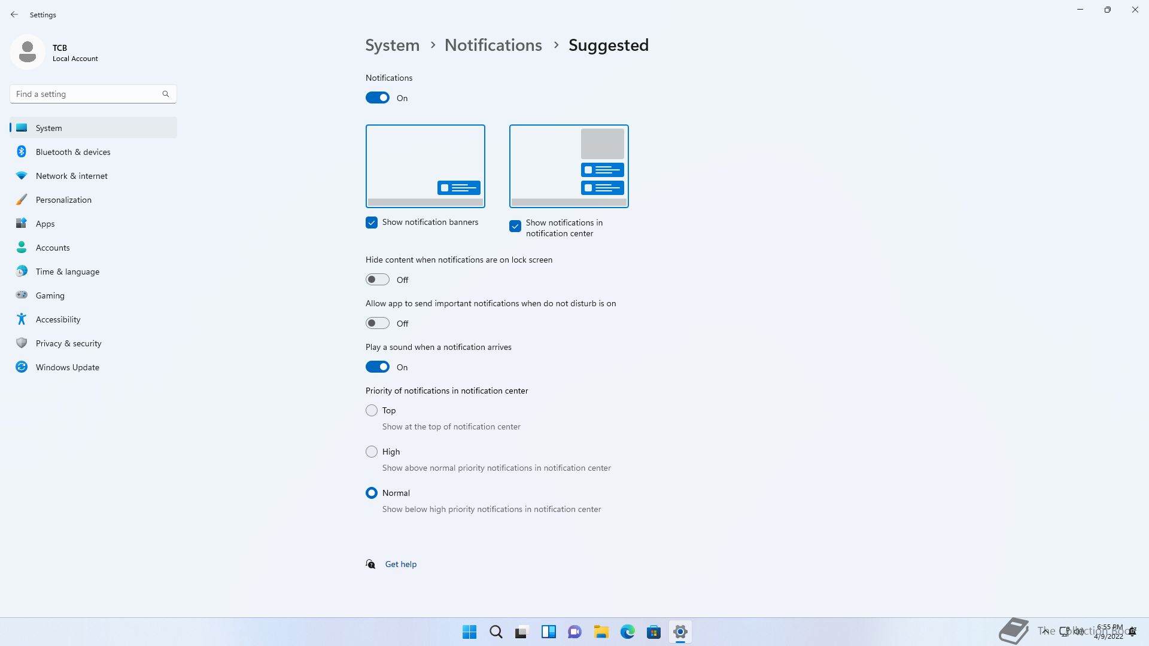Click the Find a setting search box
Viewport: 1149px width, 646px height.
click(x=87, y=94)
